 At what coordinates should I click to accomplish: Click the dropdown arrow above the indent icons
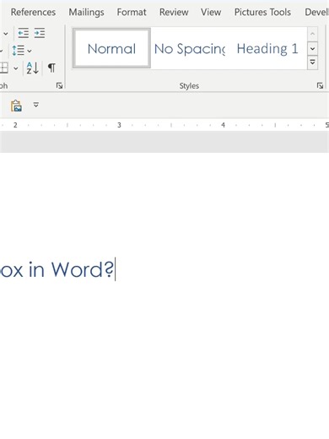click(x=6, y=34)
